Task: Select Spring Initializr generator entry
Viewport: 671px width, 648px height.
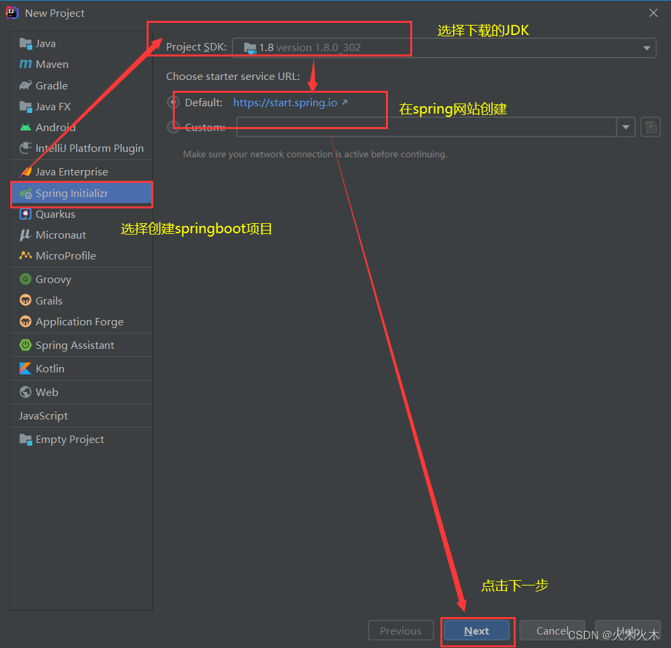Action: pos(82,194)
